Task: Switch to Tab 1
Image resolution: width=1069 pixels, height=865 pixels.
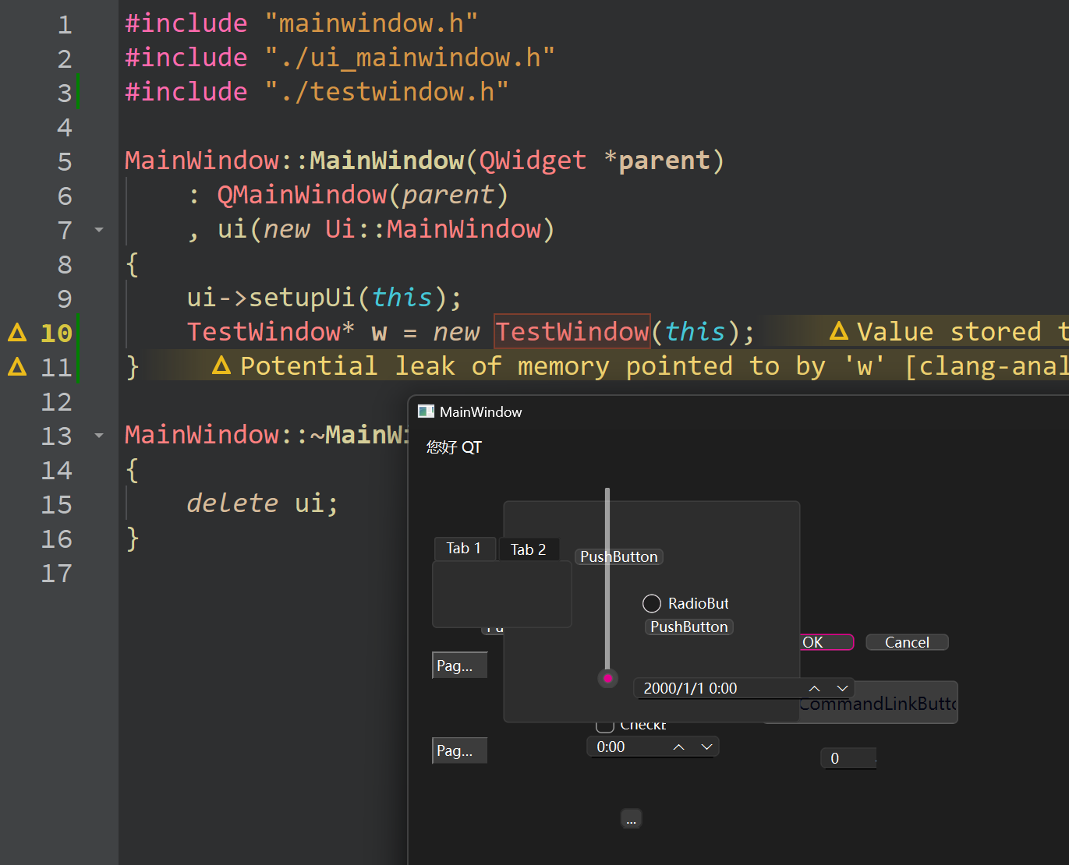Action: tap(464, 548)
